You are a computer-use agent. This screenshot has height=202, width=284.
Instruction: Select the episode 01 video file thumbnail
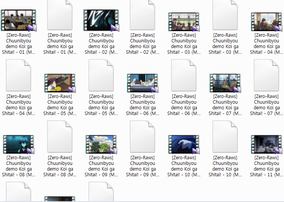pyautogui.click(x=19, y=20)
